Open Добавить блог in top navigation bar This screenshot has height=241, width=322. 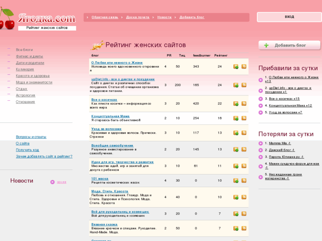click(192, 17)
